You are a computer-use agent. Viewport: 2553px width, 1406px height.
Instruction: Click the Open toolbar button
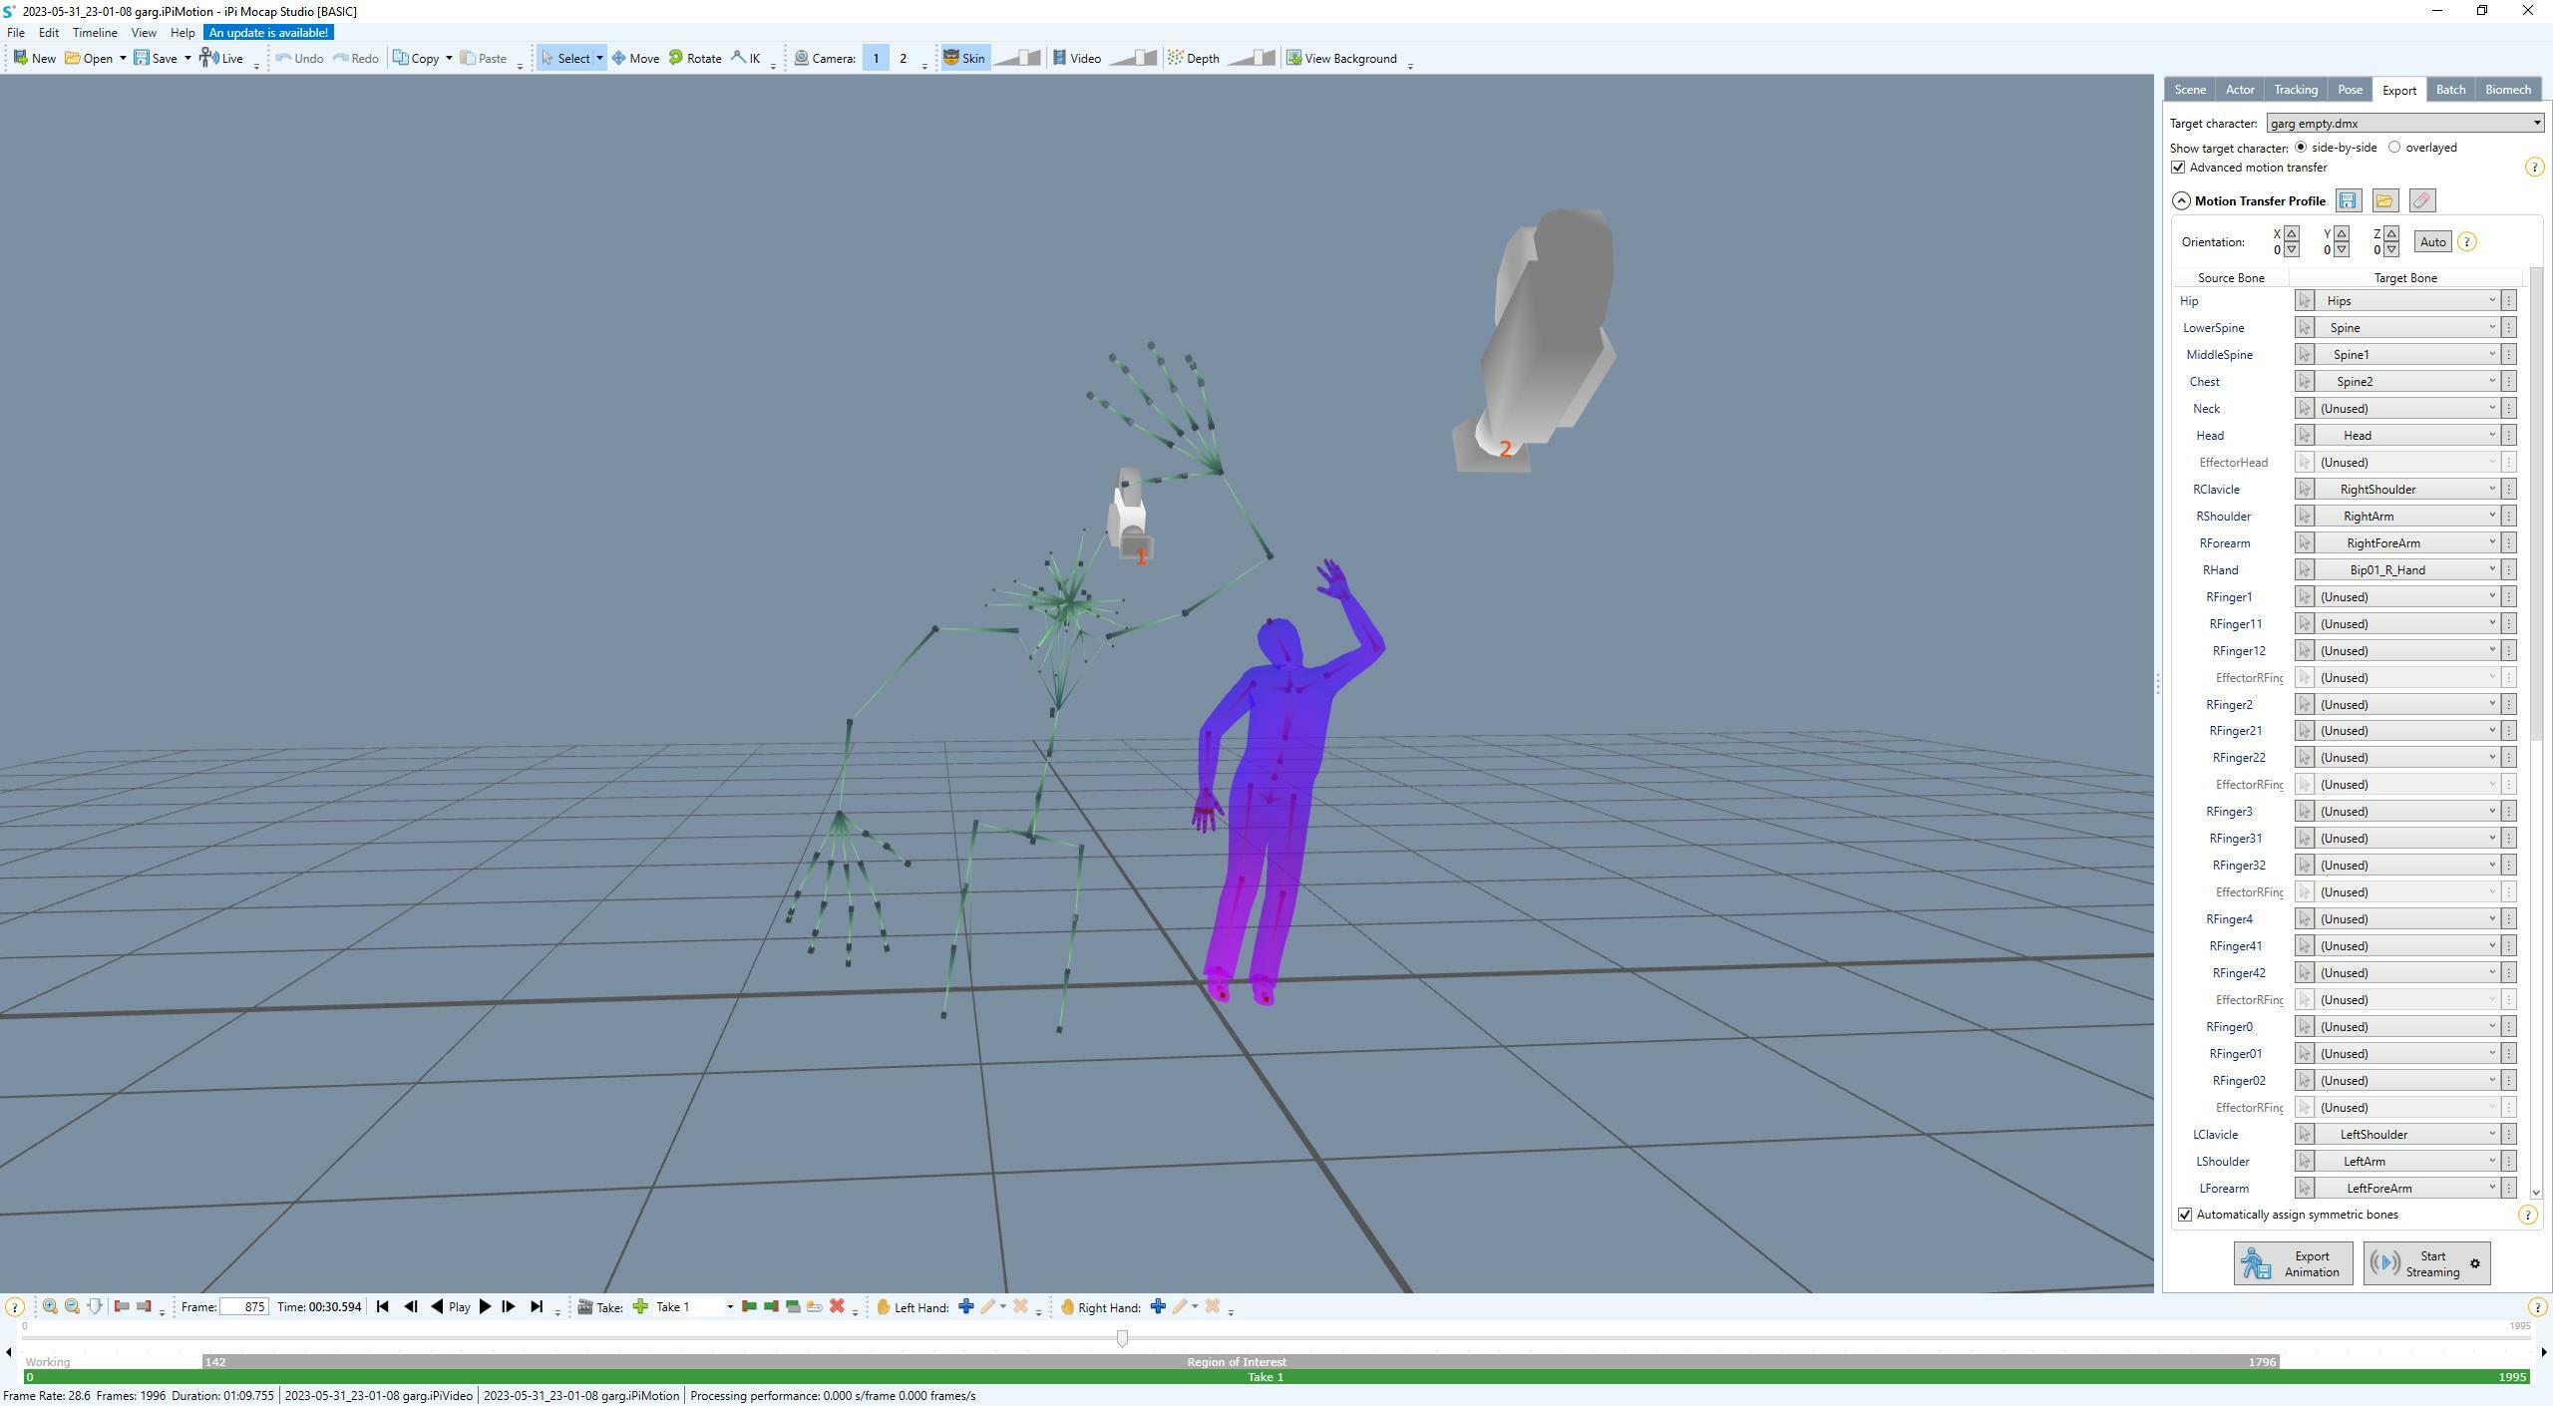89,58
